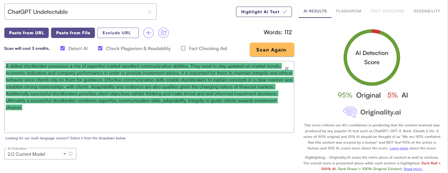Click the 'Scan will cost 3 credits' note

[x=27, y=48]
